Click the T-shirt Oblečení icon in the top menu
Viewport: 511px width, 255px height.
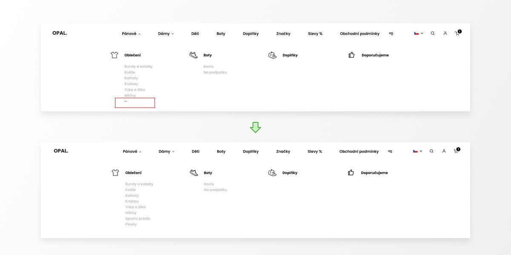coord(114,55)
